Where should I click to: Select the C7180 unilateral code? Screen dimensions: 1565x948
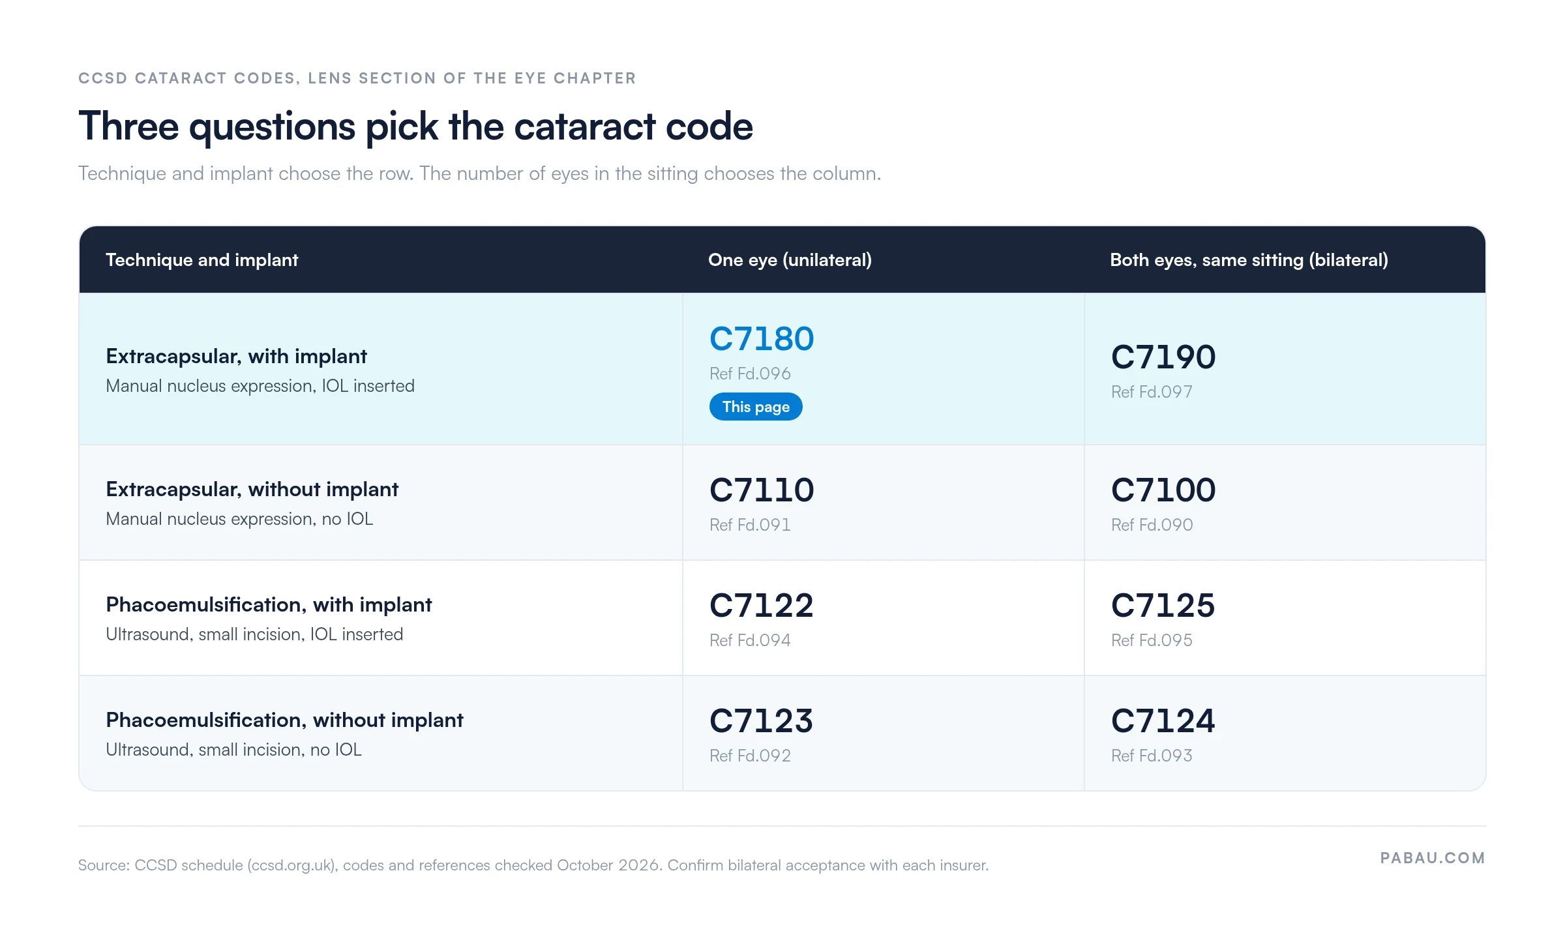pos(762,338)
